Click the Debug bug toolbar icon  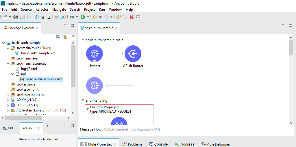[x=72, y=17]
